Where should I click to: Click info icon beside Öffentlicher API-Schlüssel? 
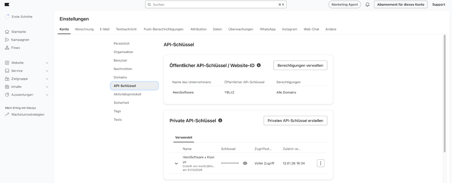coord(259,65)
